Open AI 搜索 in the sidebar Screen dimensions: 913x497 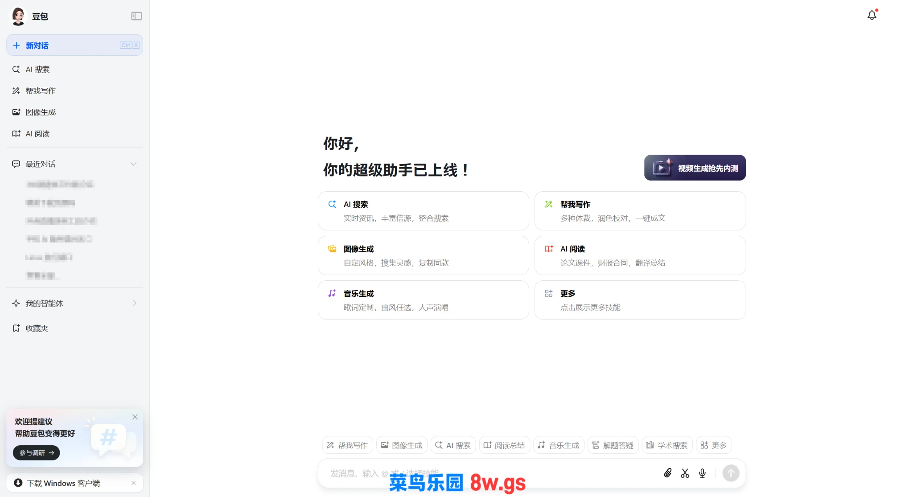tap(74, 70)
